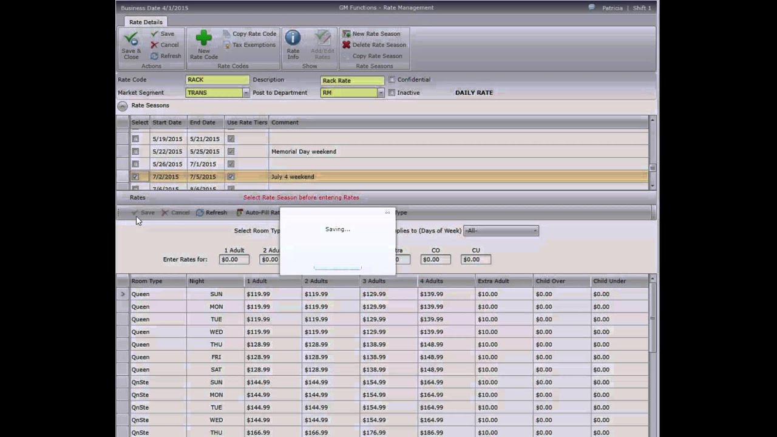Toggle Use Rate Tiers for 5/22/2015 season
Screen dimensions: 777x437
pos(231,152)
